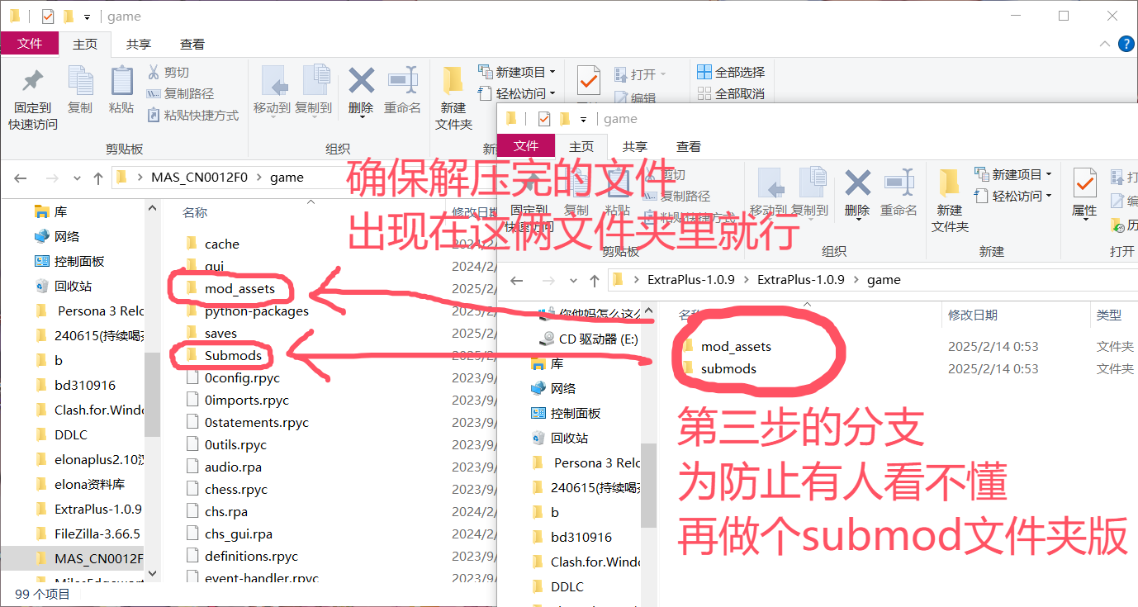Switch to 查看 tab in back window
Viewport: 1138px width, 607px height.
(192, 44)
